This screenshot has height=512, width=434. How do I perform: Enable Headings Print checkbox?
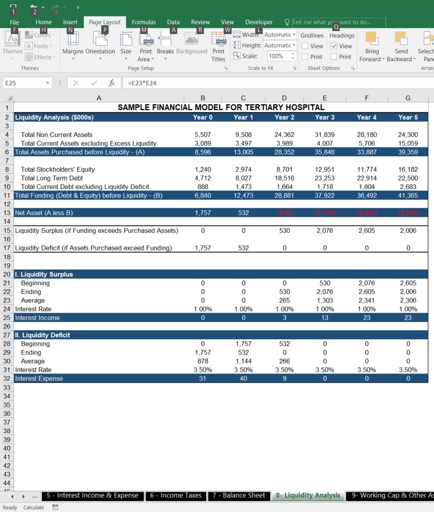pyautogui.click(x=334, y=57)
